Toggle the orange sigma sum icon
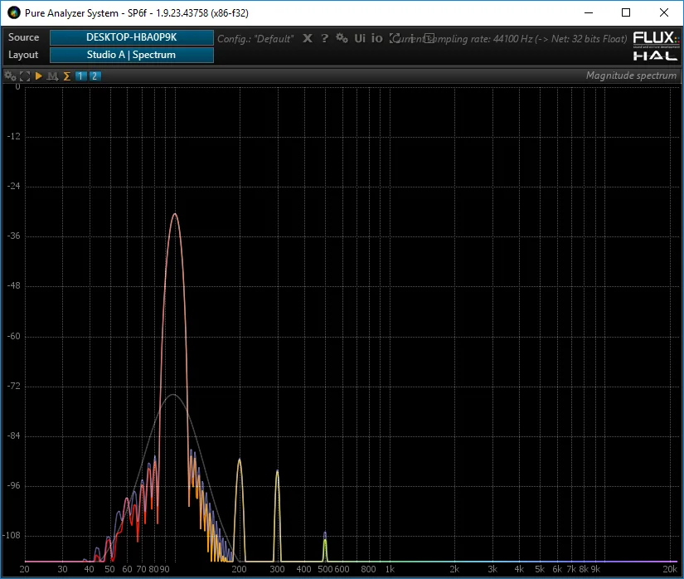Viewport: 684px width, 579px height. pyautogui.click(x=67, y=76)
